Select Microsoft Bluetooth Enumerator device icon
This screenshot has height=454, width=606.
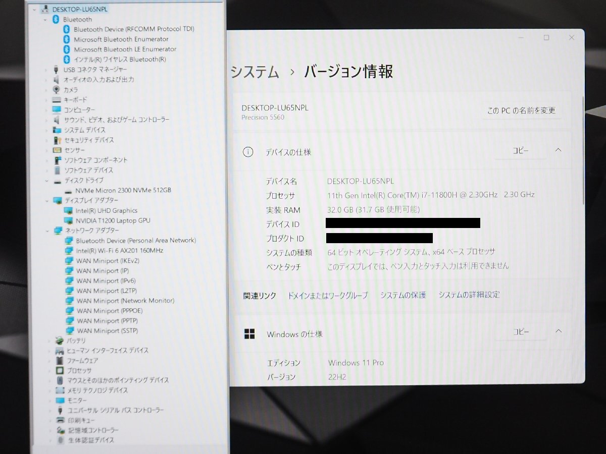point(66,39)
